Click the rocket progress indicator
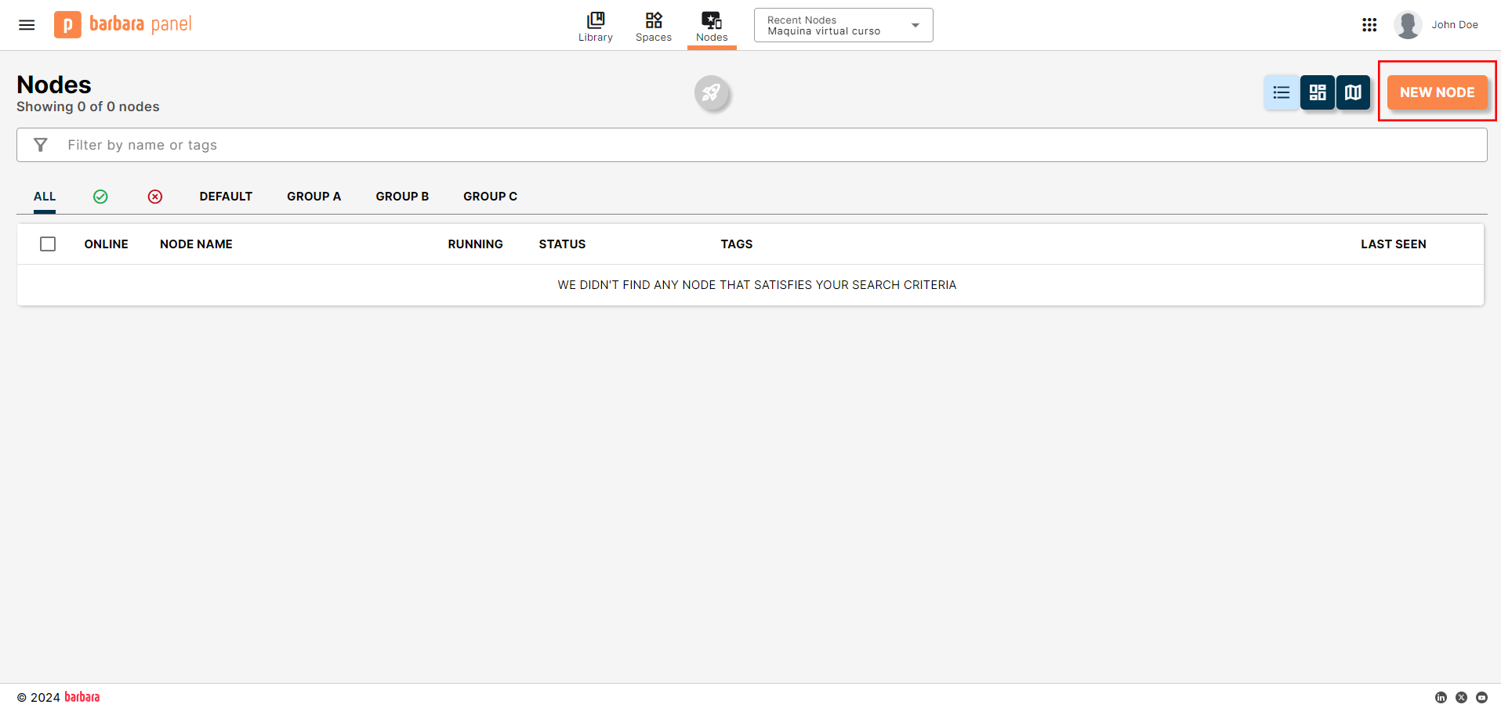 coord(712,92)
